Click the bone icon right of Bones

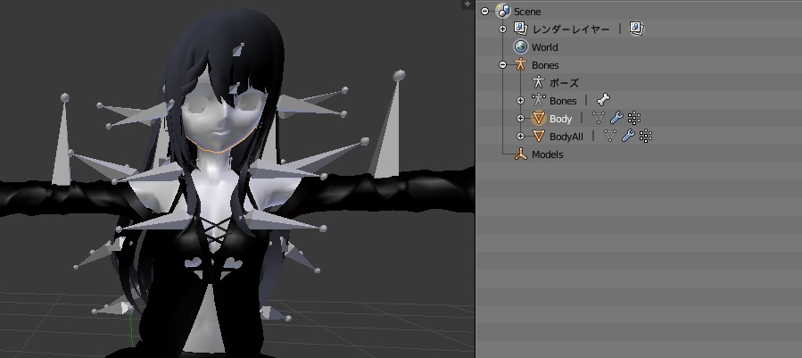point(604,99)
